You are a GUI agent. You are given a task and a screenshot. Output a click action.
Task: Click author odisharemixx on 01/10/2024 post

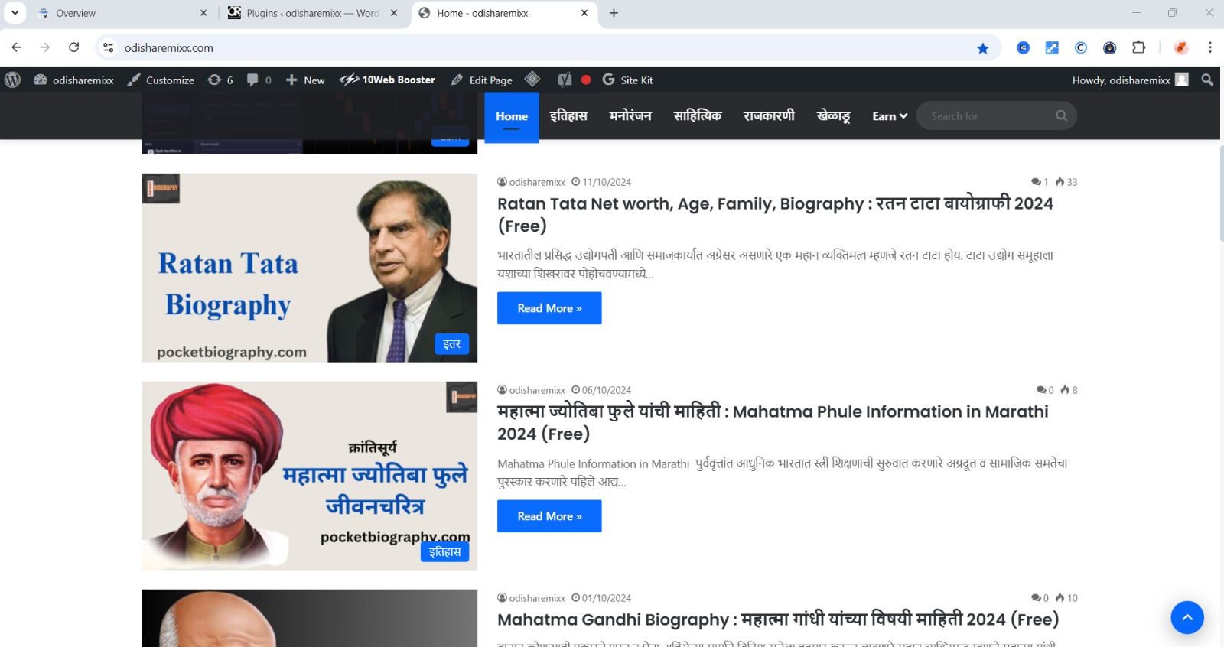tap(531, 598)
